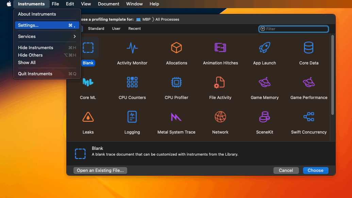Switch to the Recent tab
Screen dimensions: 352x198
(x=134, y=28)
